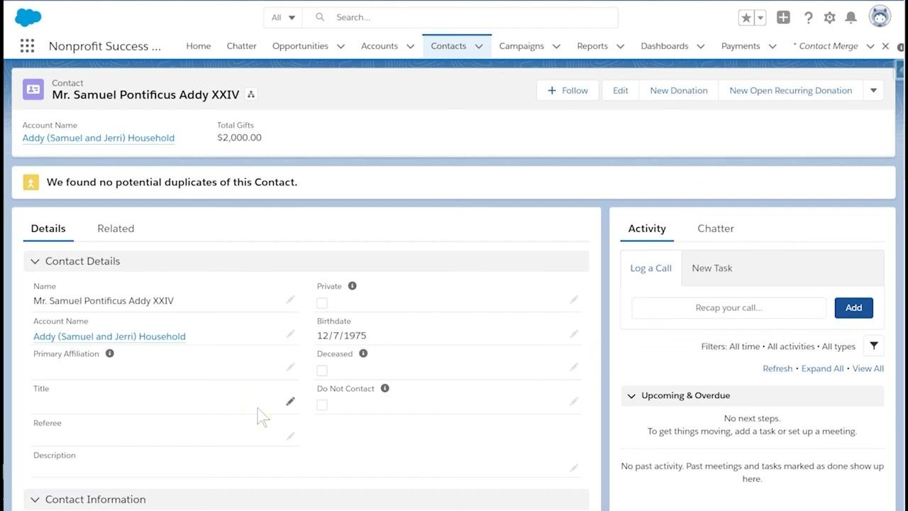Open the Accounts tab dropdown arrow
The width and height of the screenshot is (908, 511).
tap(410, 46)
